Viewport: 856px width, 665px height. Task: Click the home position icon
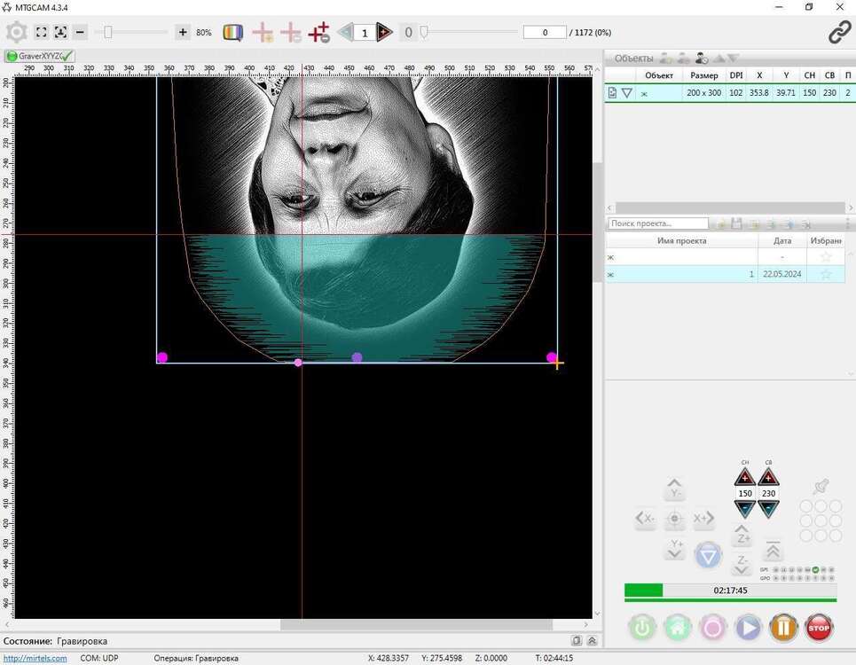pyautogui.click(x=678, y=627)
